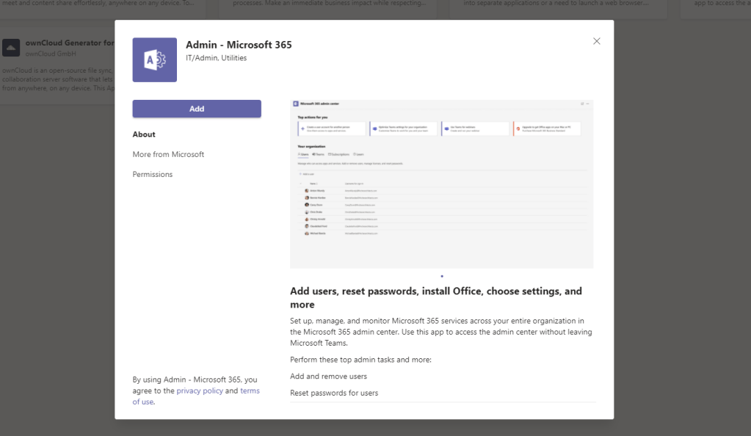Click the Users tab in preview screenshot
Image resolution: width=751 pixels, height=436 pixels.
(303, 154)
